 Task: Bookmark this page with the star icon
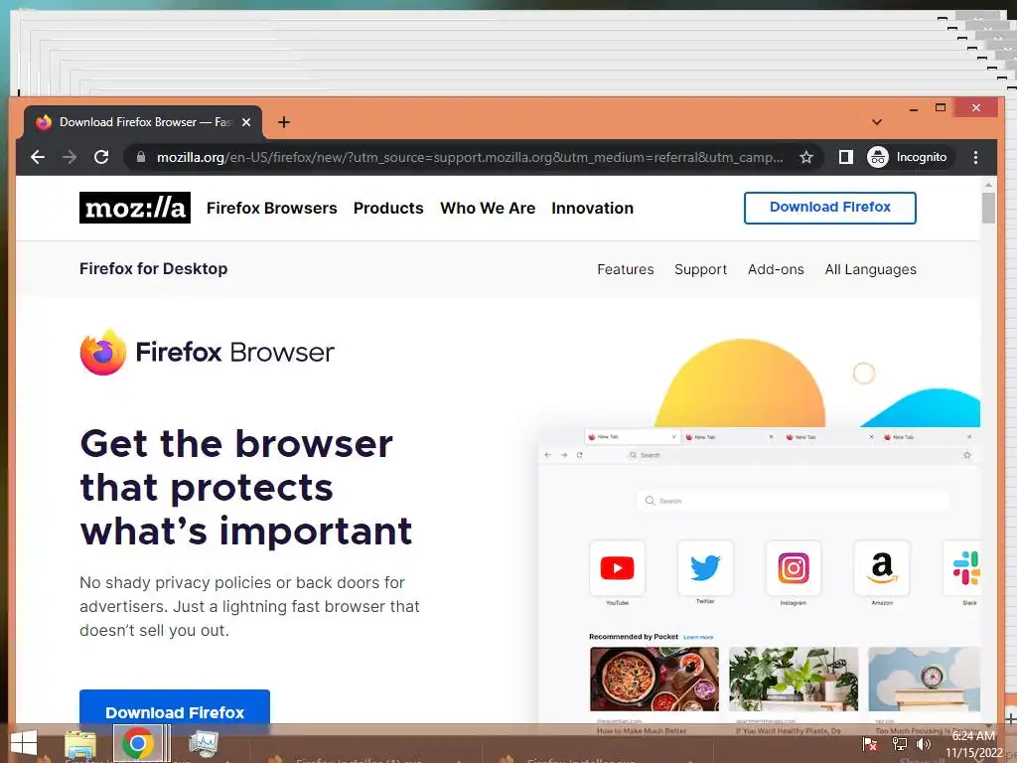click(x=806, y=157)
